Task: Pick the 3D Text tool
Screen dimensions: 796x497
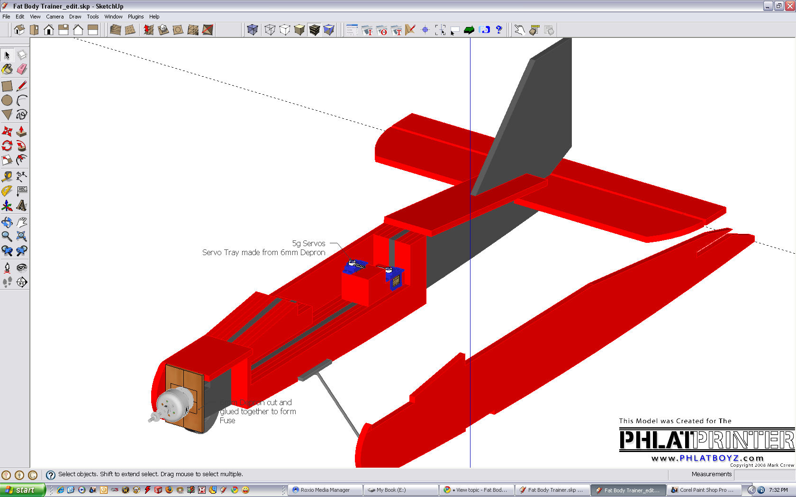Action: pos(22,205)
